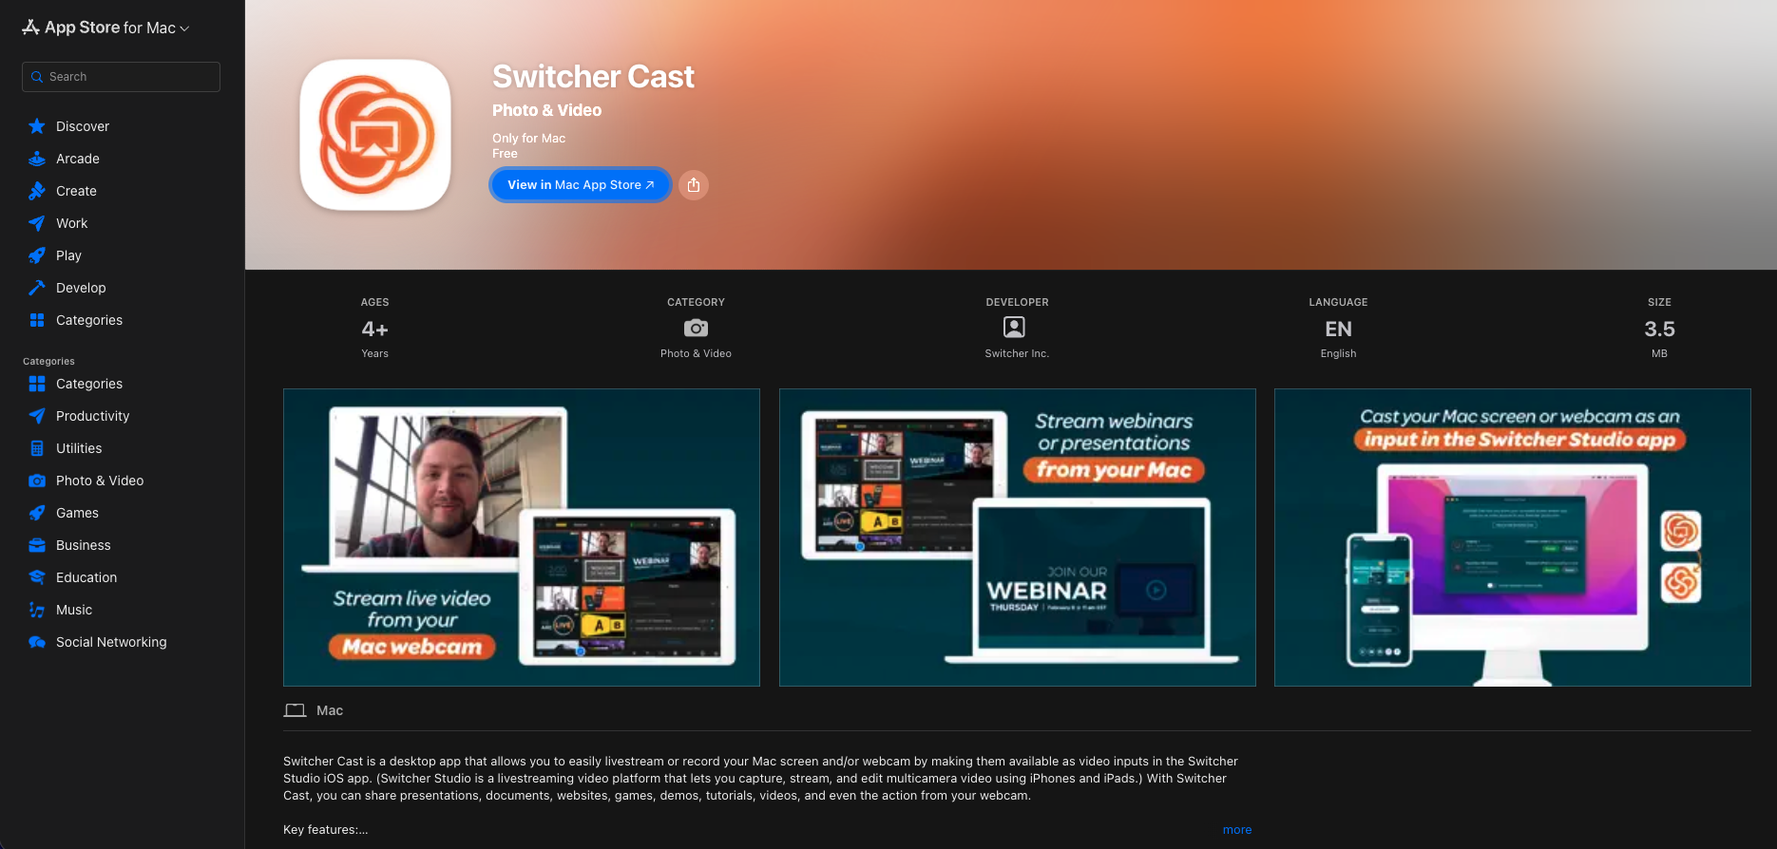
Task: Click the Photo & Video camera sidebar icon
Action: click(x=37, y=481)
